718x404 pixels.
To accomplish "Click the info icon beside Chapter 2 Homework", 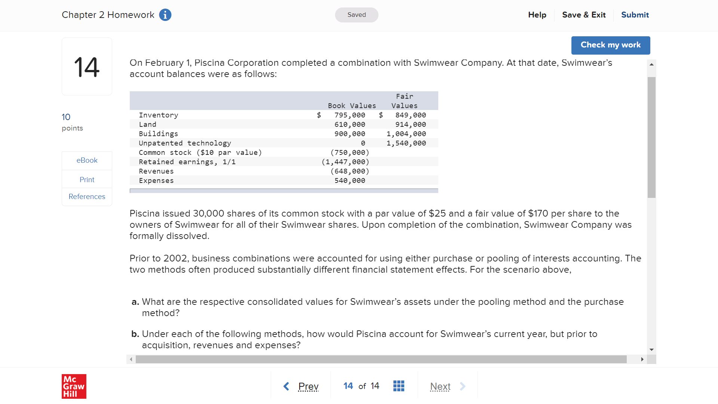I will pyautogui.click(x=165, y=15).
